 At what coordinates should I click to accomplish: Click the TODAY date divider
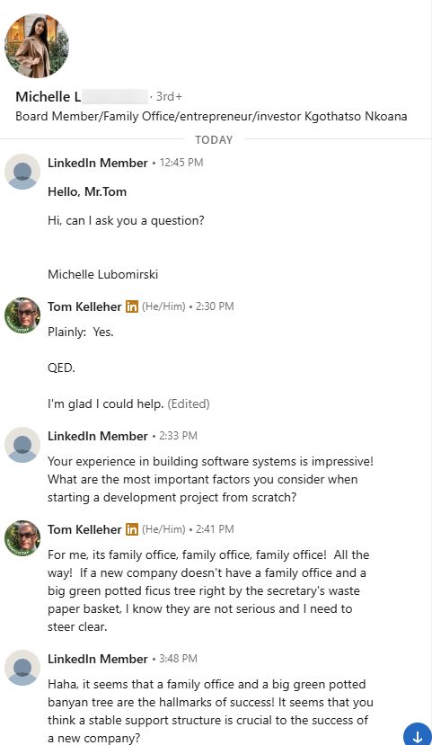point(214,139)
